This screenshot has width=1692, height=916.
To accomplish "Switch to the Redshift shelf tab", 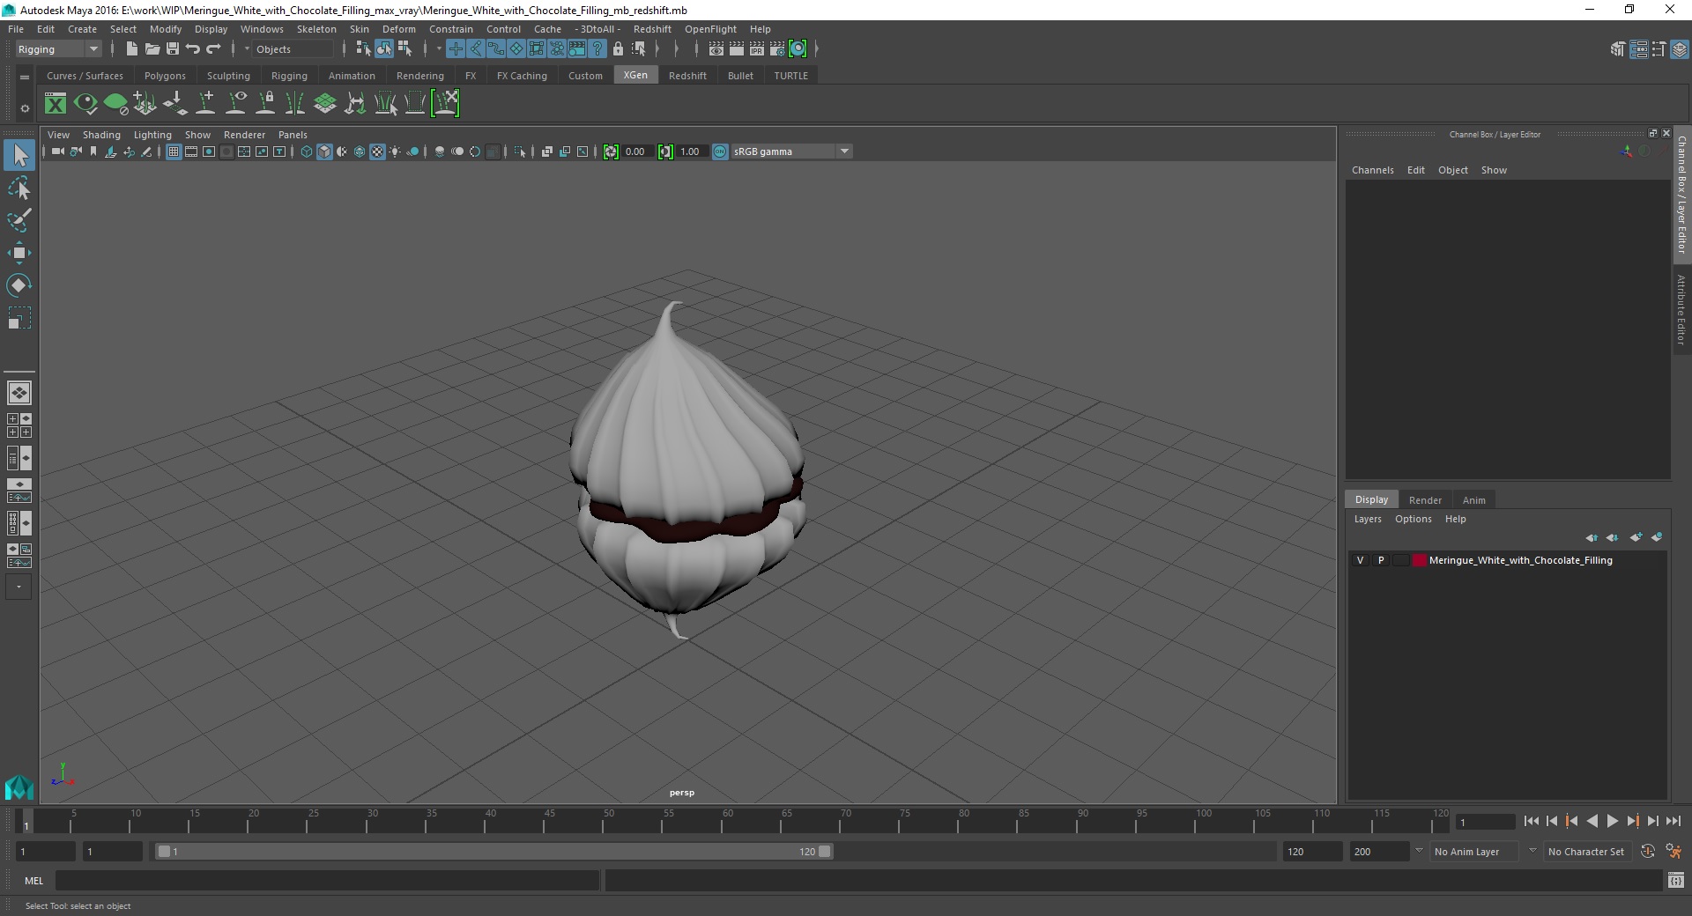I will (x=687, y=76).
